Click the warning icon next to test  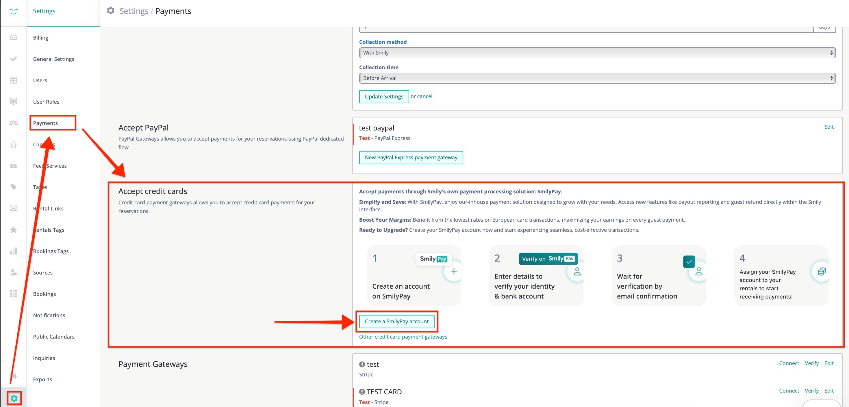point(362,364)
